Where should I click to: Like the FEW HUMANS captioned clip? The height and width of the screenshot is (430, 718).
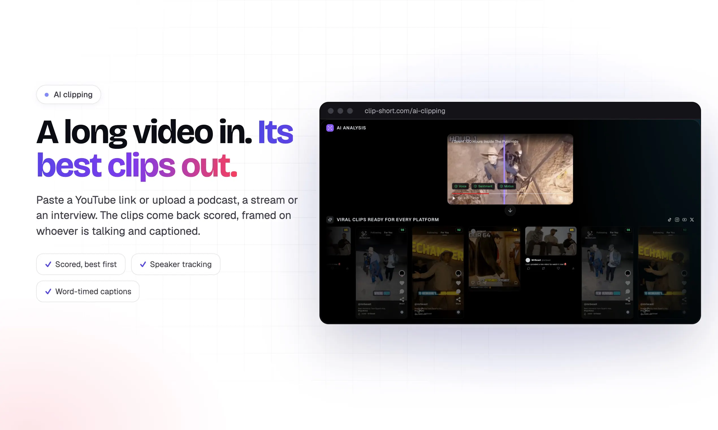[x=628, y=283]
